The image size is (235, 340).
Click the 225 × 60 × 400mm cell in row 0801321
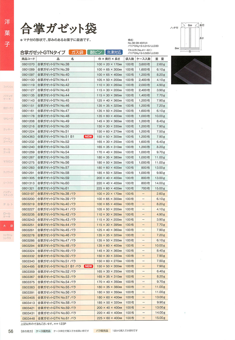pyautogui.click(x=109, y=189)
